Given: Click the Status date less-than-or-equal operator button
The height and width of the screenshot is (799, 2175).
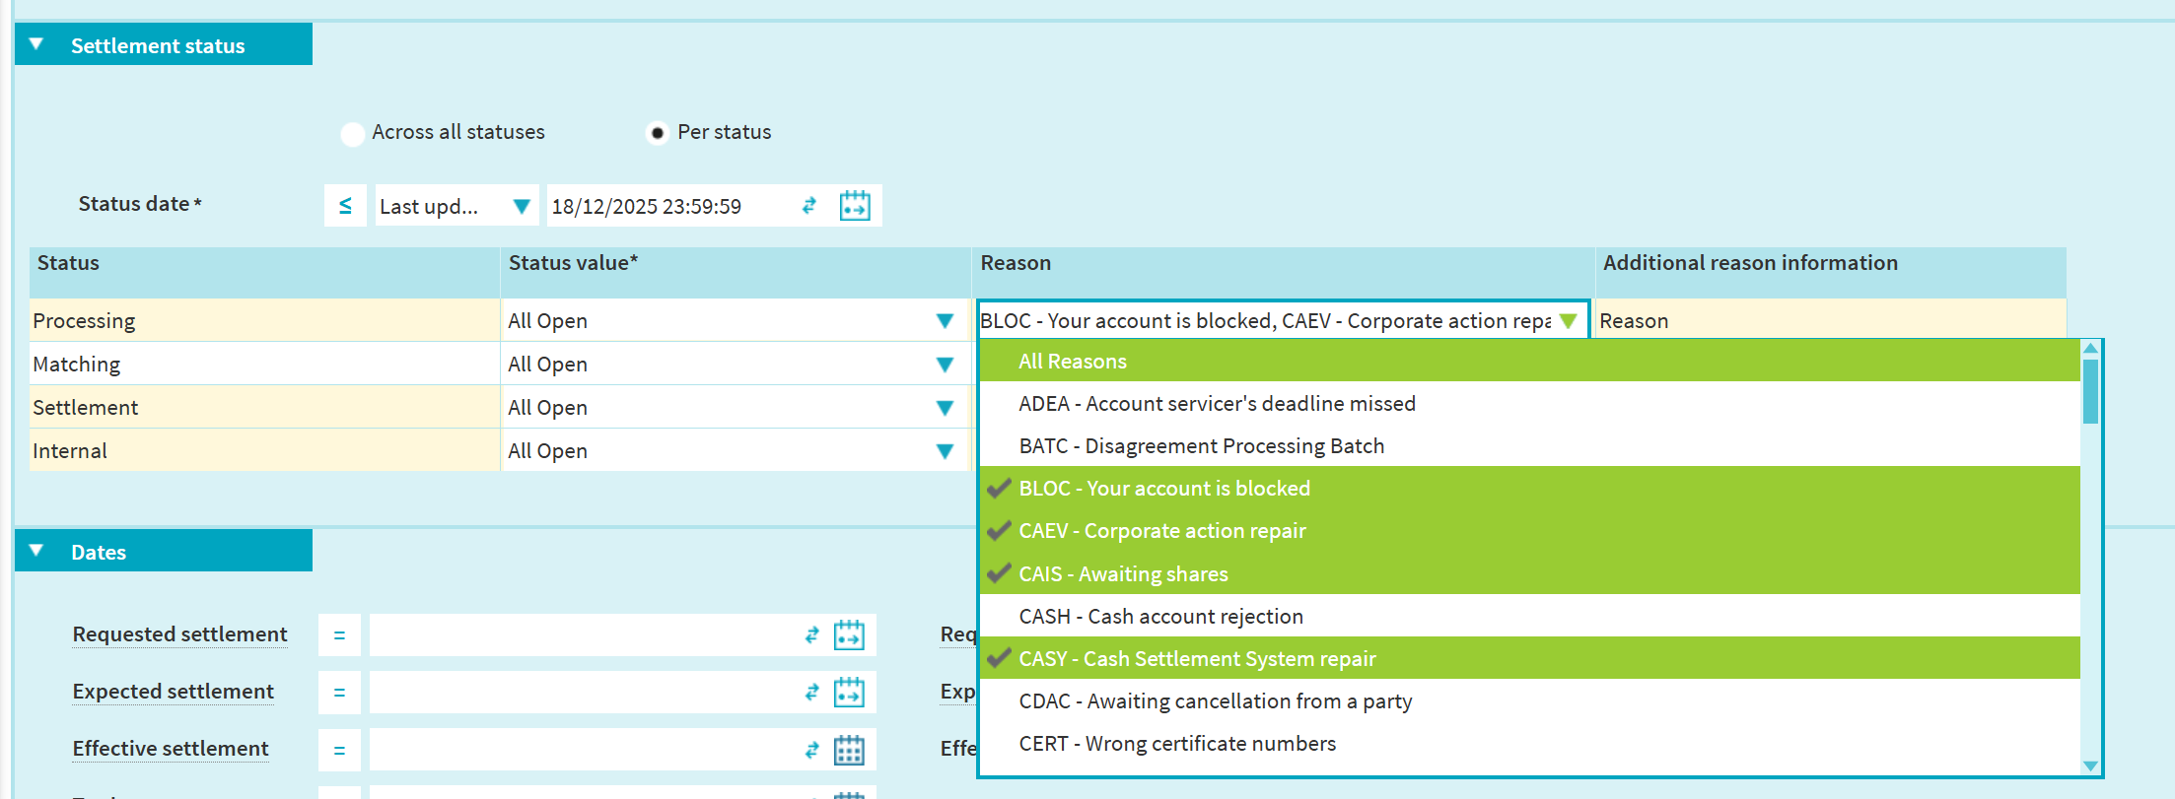Looking at the screenshot, I should [345, 206].
